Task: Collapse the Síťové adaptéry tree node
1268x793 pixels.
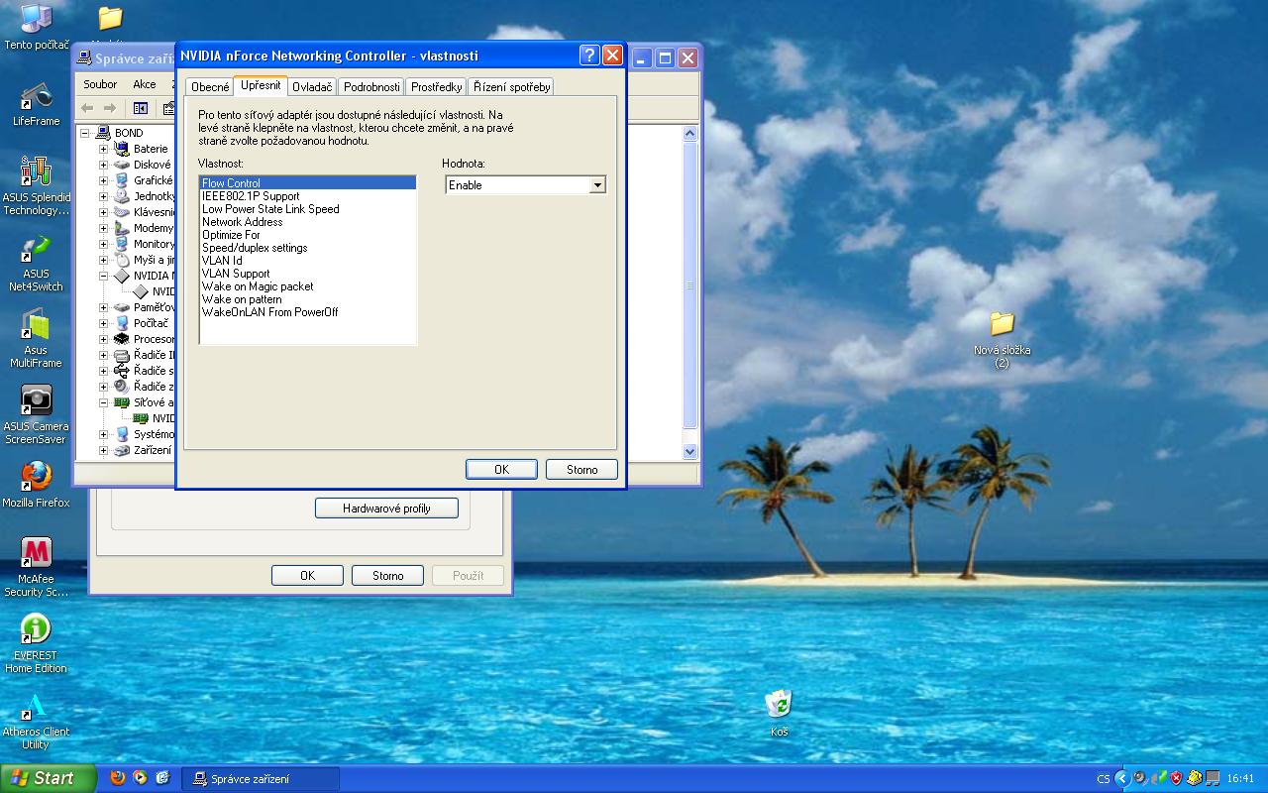Action: point(103,402)
